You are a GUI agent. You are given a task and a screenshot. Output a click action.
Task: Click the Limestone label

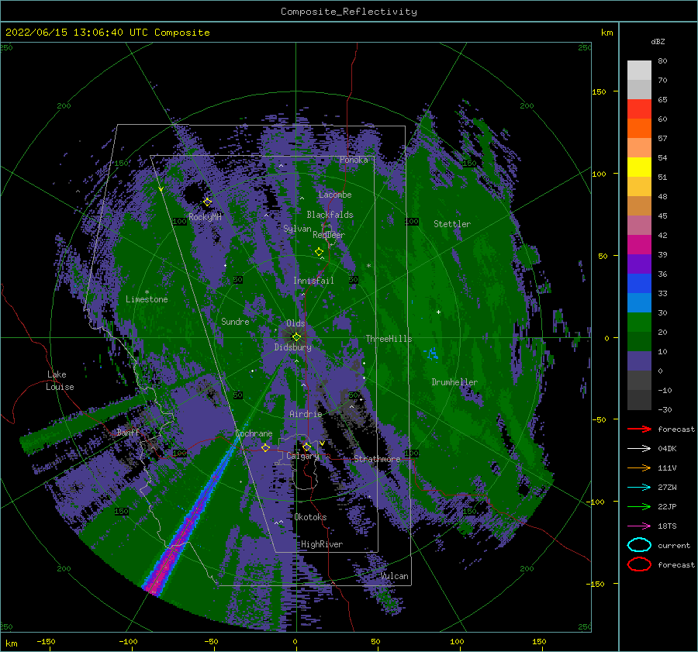[147, 299]
